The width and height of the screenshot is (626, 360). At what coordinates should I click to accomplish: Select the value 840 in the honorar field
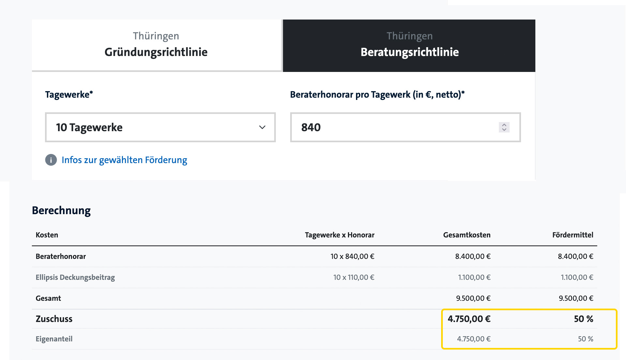pyautogui.click(x=310, y=127)
